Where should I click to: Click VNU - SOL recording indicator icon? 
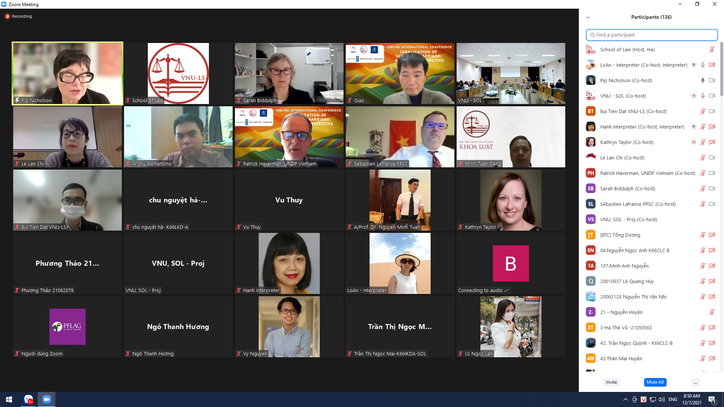[x=693, y=96]
